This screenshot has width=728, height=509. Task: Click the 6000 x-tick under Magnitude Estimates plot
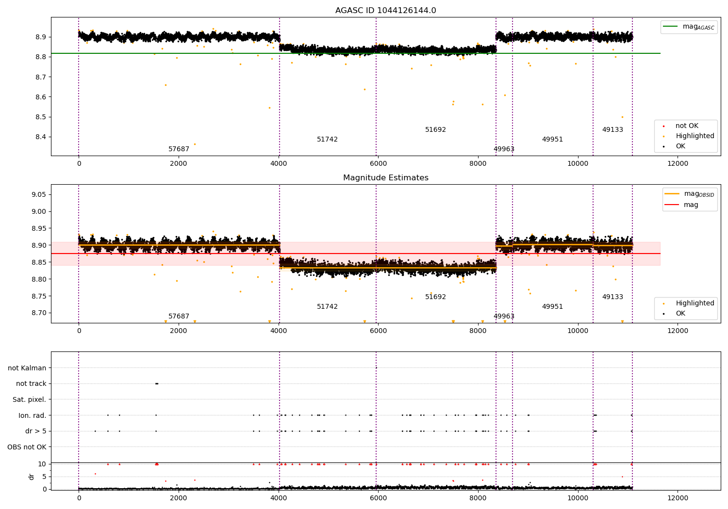[378, 331]
